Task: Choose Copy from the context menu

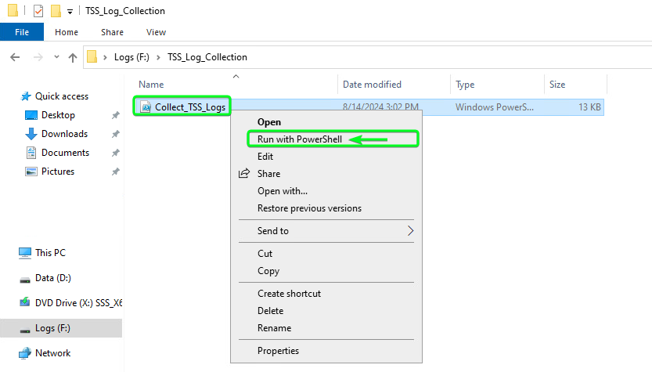Action: 268,271
